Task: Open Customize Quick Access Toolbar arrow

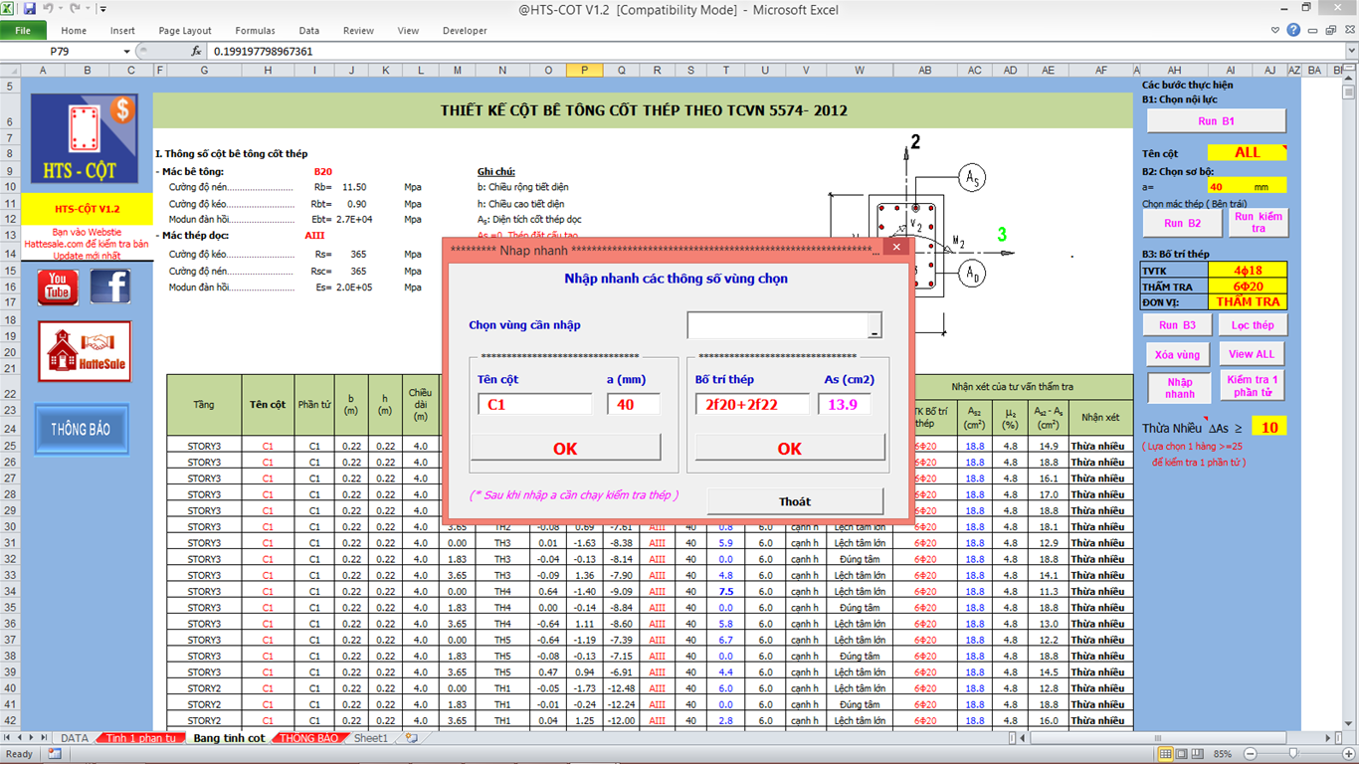Action: pyautogui.click(x=103, y=9)
